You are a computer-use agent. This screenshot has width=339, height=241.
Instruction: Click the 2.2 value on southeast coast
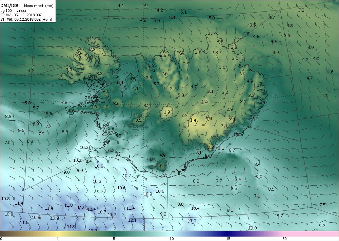pyautogui.click(x=211, y=148)
